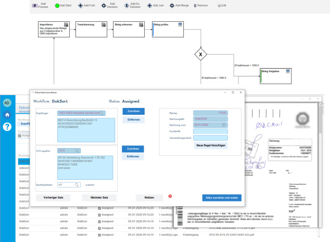Open help via question mark icon
The width and height of the screenshot is (330, 242).
point(7,127)
